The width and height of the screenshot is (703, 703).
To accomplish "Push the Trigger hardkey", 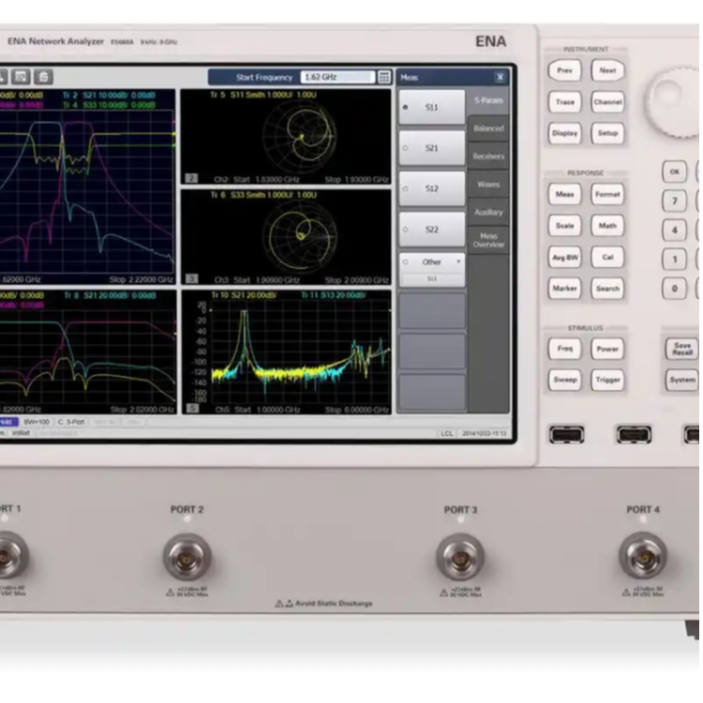I will [x=607, y=380].
